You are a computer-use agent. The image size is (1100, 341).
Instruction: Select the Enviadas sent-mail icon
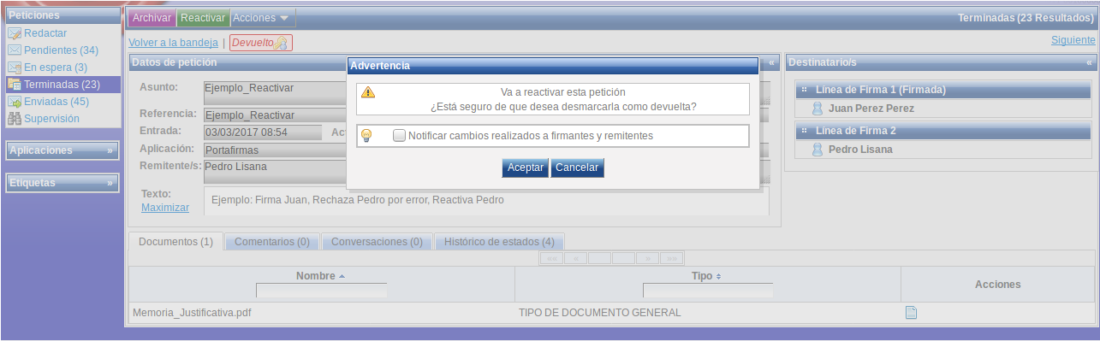tap(15, 102)
